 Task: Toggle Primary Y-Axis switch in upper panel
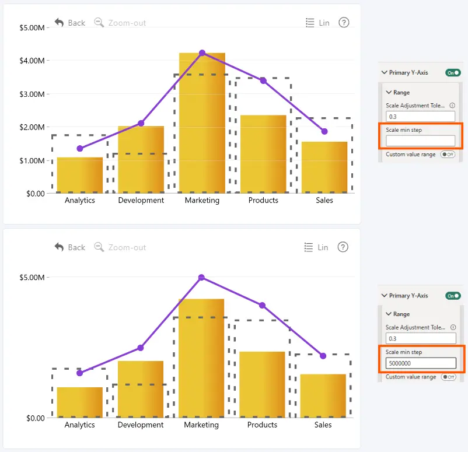point(453,73)
